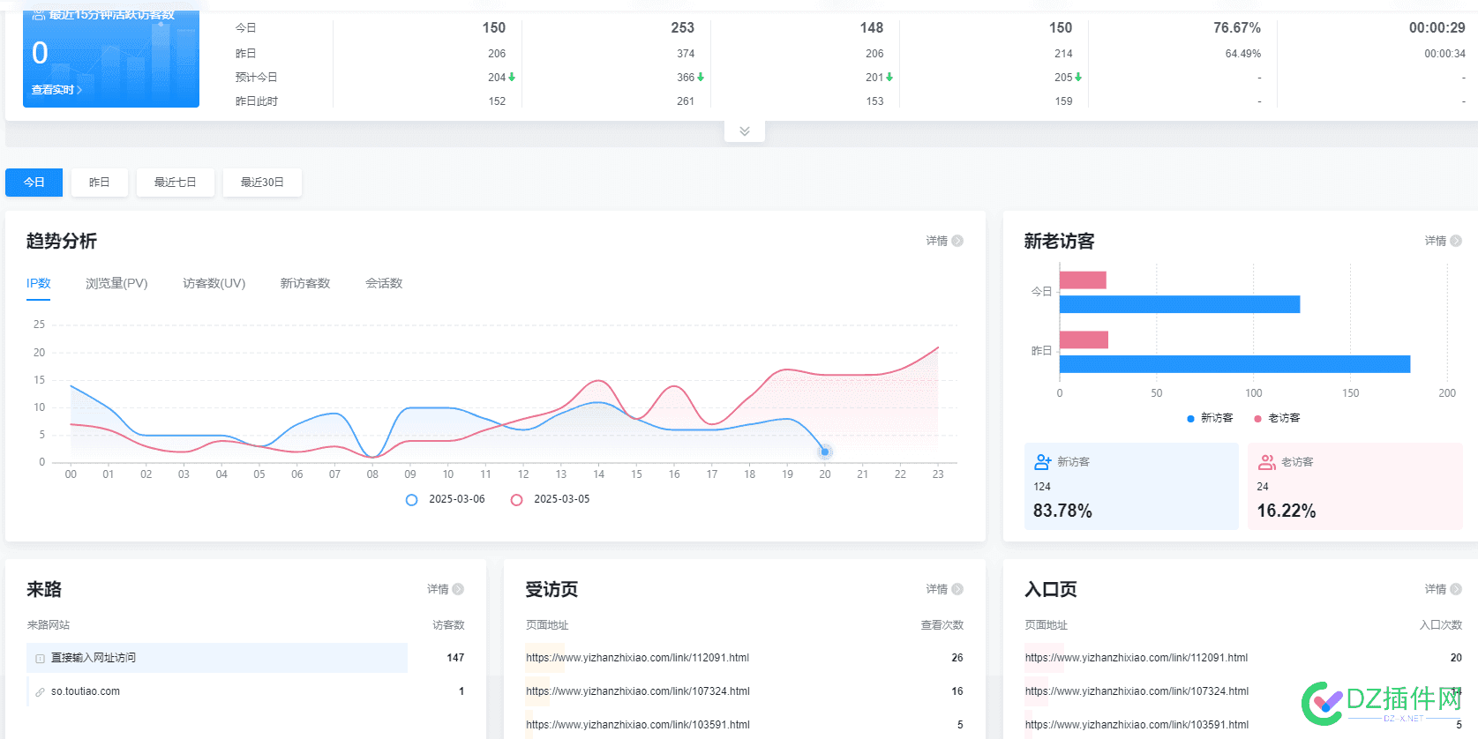The height and width of the screenshot is (739, 1478).
Task: Select the 昨日 date range tab
Action: click(100, 183)
